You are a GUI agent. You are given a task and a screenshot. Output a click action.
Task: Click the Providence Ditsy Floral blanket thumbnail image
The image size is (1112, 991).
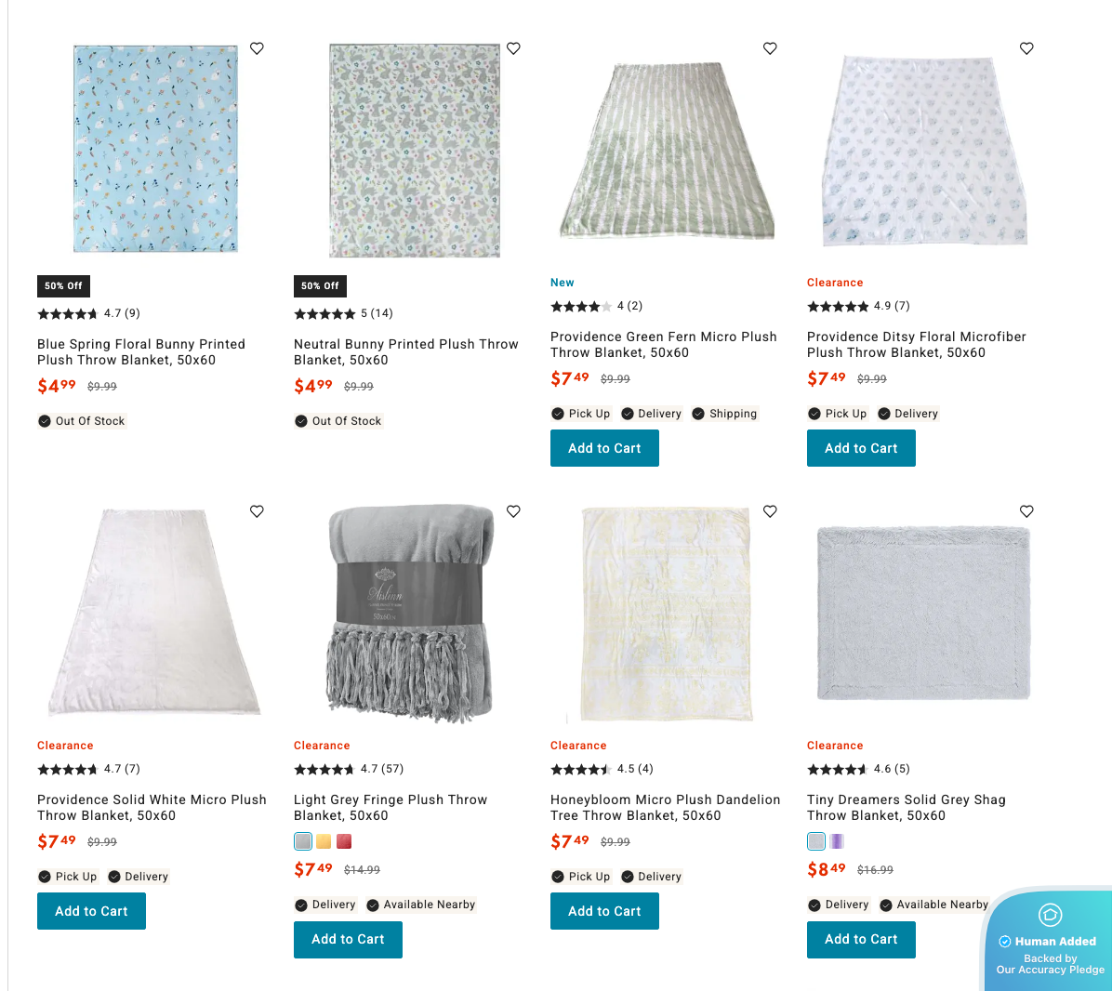(x=923, y=149)
